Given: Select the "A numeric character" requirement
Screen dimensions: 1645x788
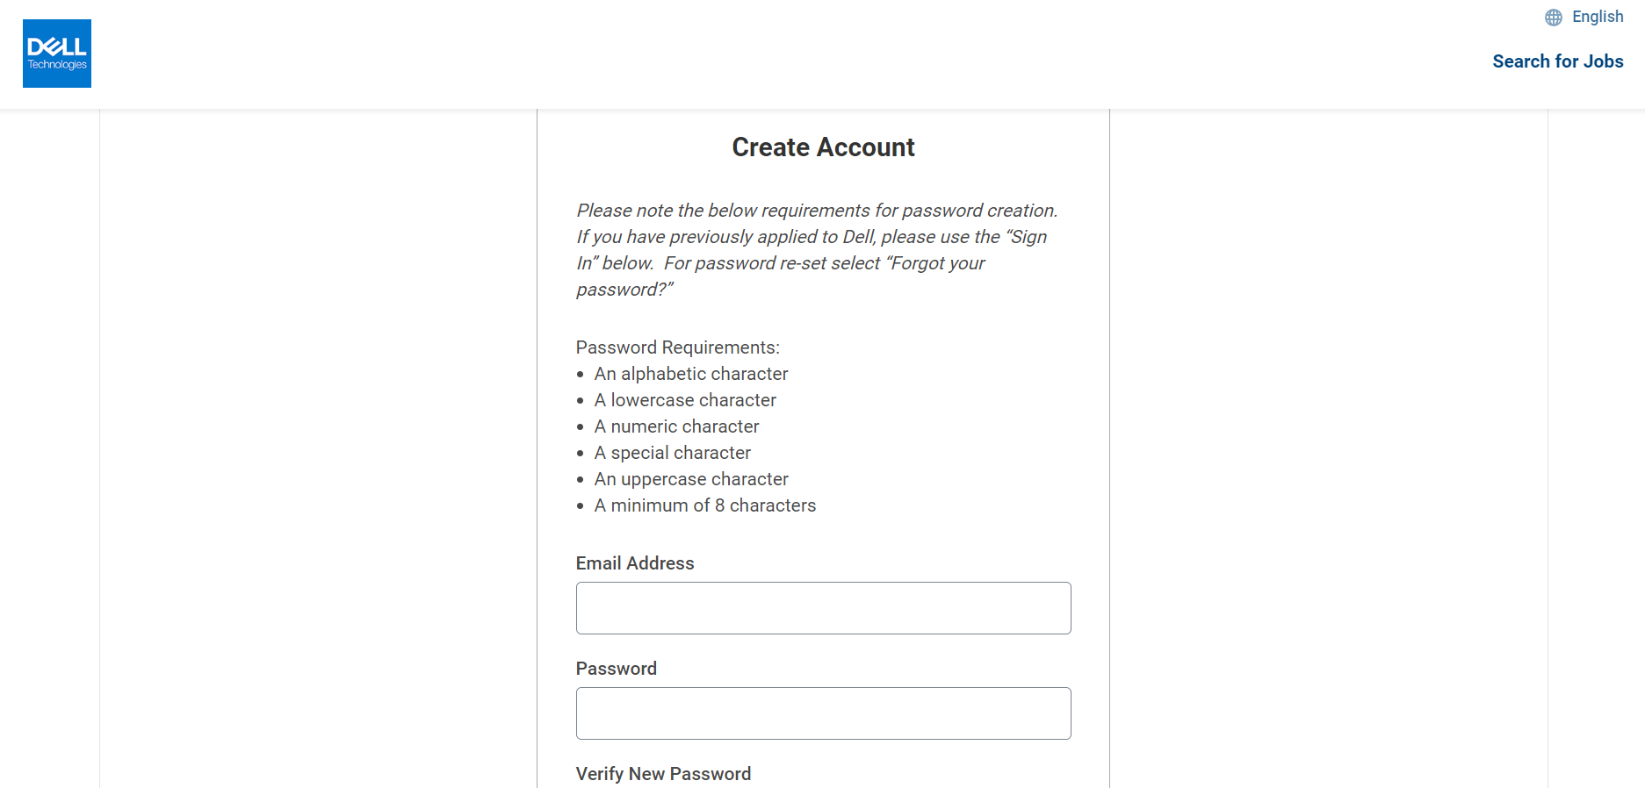Looking at the screenshot, I should tap(675, 426).
